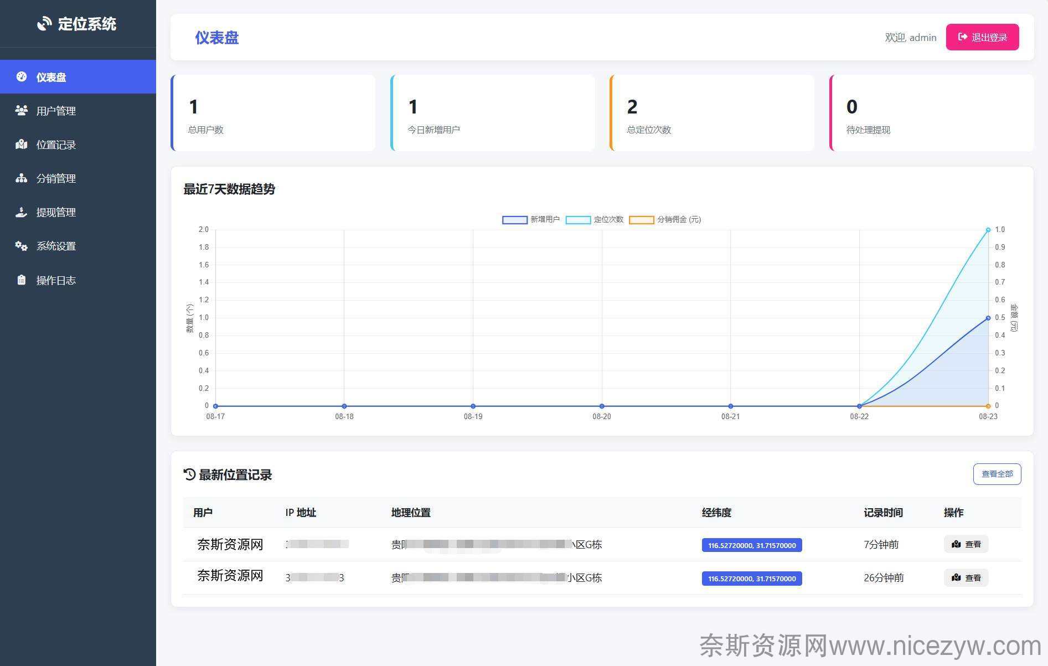Click the 总定位次数 statistics card

tap(711, 113)
